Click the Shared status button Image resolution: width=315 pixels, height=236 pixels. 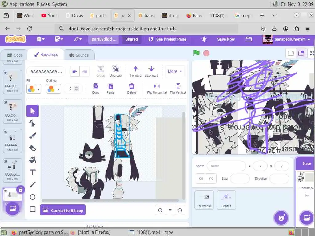click(x=132, y=39)
